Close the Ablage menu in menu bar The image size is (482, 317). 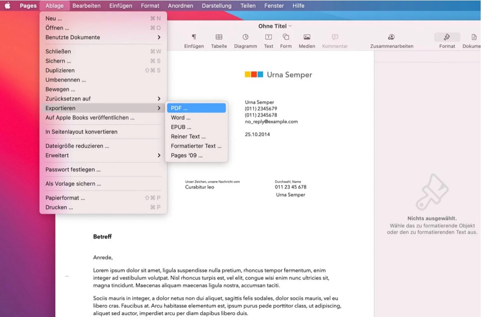[x=54, y=6]
